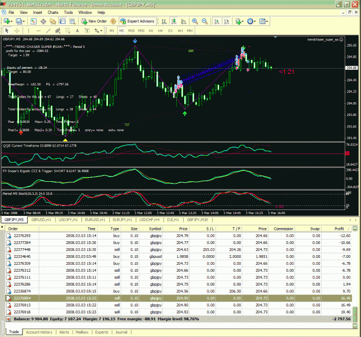Open the Insert menu

(38, 13)
